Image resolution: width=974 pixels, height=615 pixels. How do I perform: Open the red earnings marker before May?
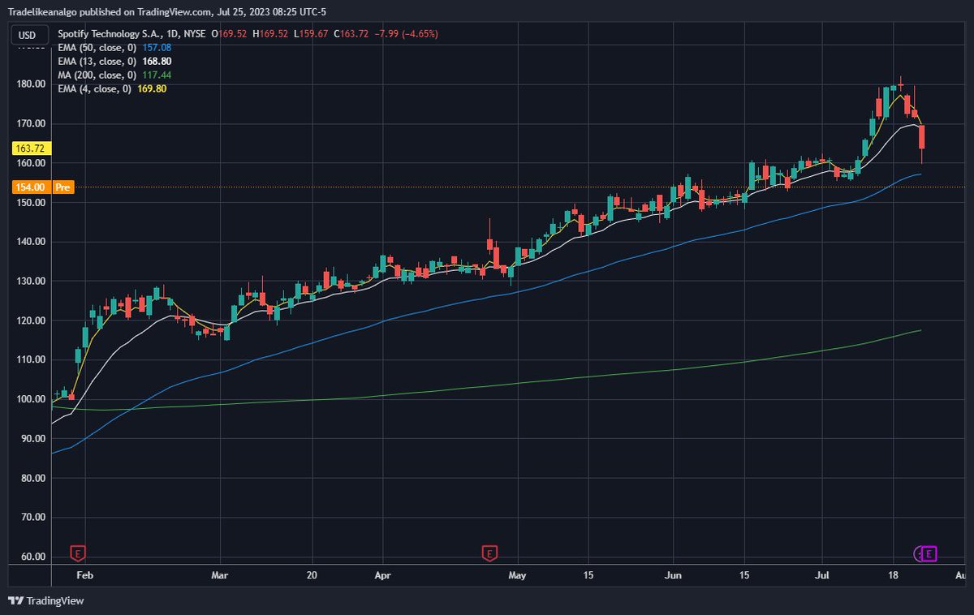tap(489, 554)
